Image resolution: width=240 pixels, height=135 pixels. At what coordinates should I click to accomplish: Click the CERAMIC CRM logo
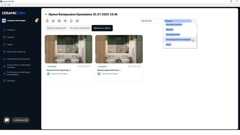[x=13, y=13]
